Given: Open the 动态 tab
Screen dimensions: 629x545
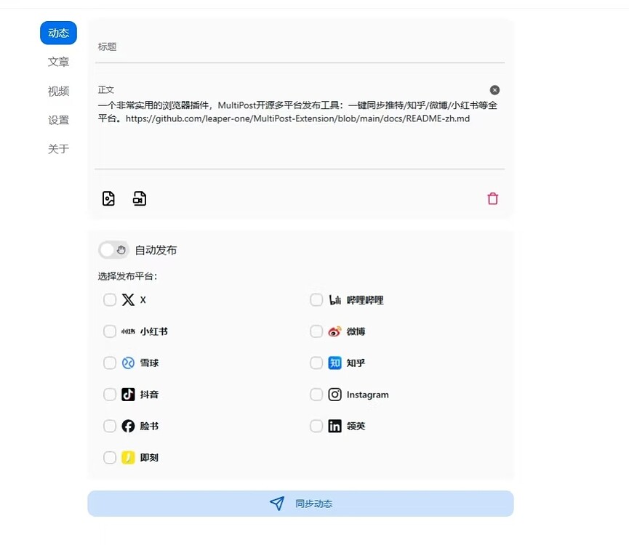Looking at the screenshot, I should (x=59, y=33).
